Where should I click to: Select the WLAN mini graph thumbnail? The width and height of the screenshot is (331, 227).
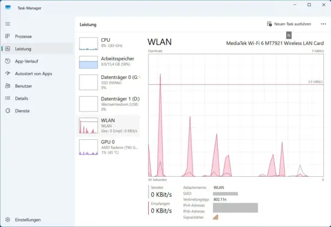[88, 125]
